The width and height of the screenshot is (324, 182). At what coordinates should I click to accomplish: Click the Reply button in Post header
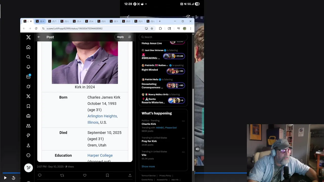[120, 37]
